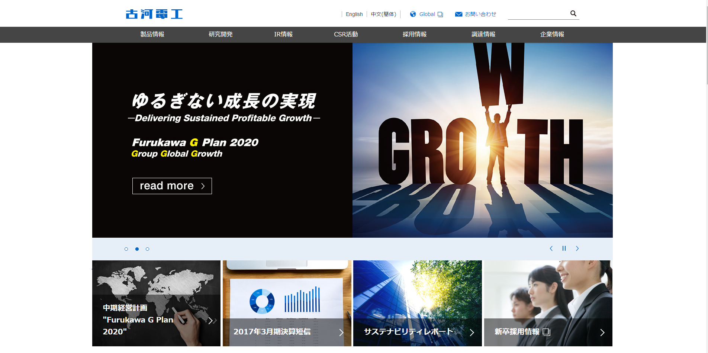Expand the 企業情報 navigation menu
The image size is (708, 353).
point(552,34)
